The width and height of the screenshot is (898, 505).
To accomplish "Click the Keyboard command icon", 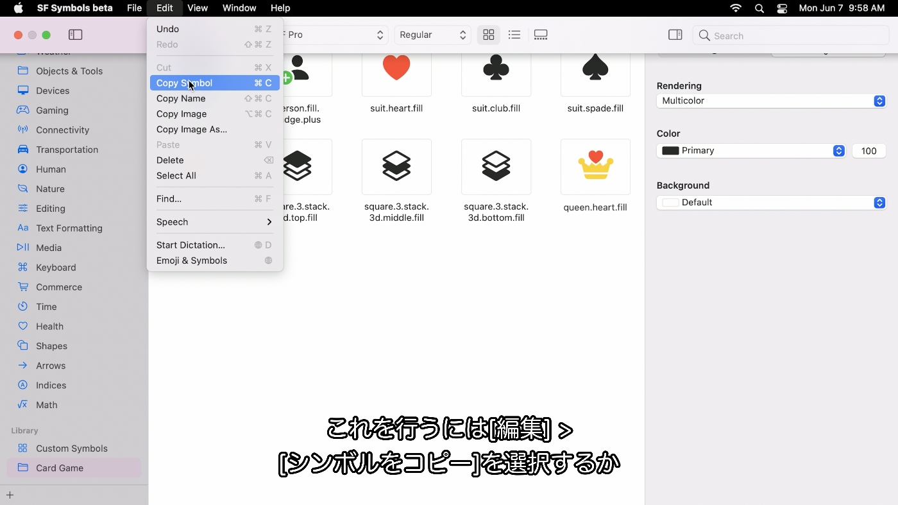I will click(x=23, y=267).
